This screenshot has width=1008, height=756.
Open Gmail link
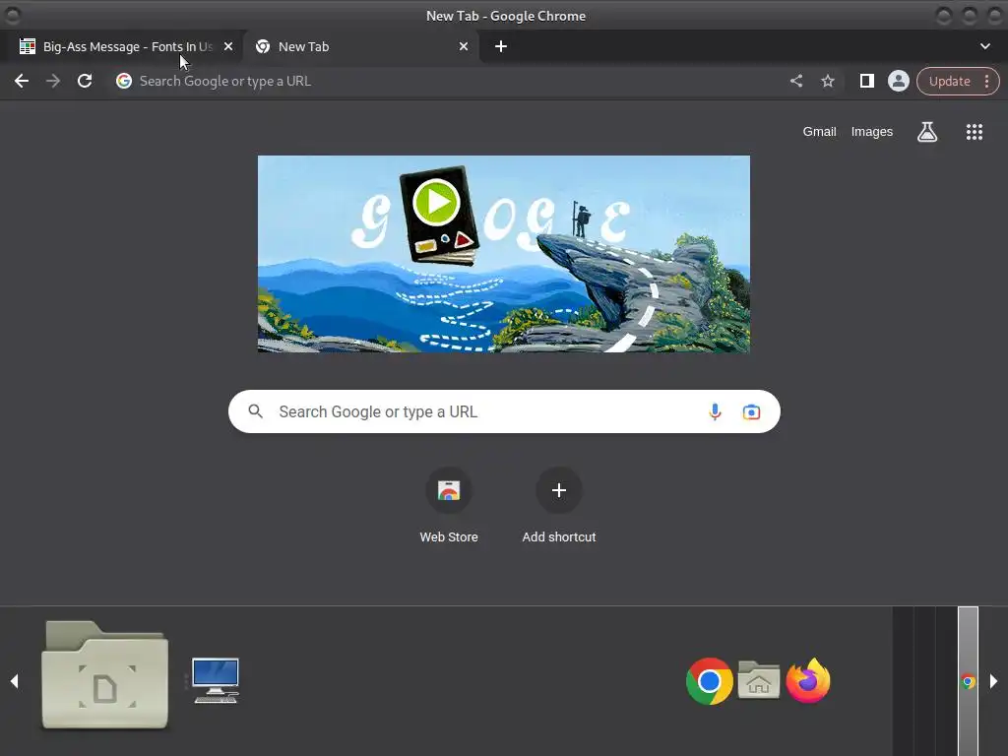[x=820, y=132]
